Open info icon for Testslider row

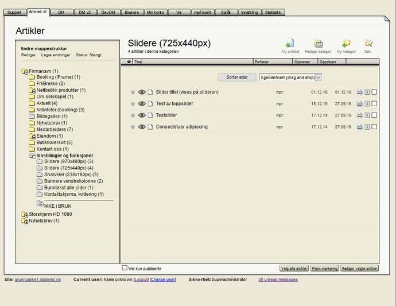(367, 115)
